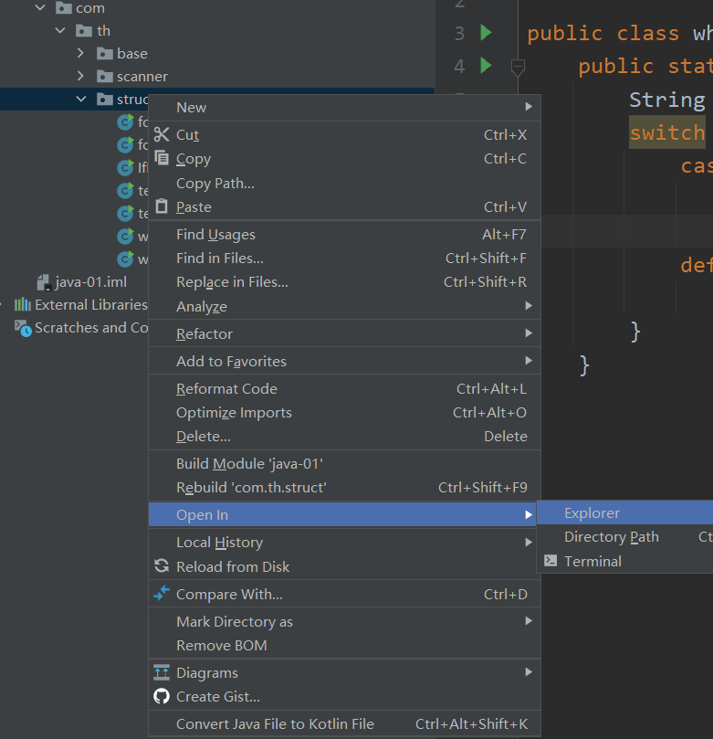Viewport: 713px width, 739px height.
Task: Click the run gutter arrow on line 3
Action: pos(486,33)
